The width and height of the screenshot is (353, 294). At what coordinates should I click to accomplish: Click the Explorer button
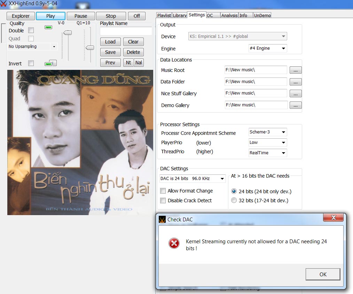[21, 16]
